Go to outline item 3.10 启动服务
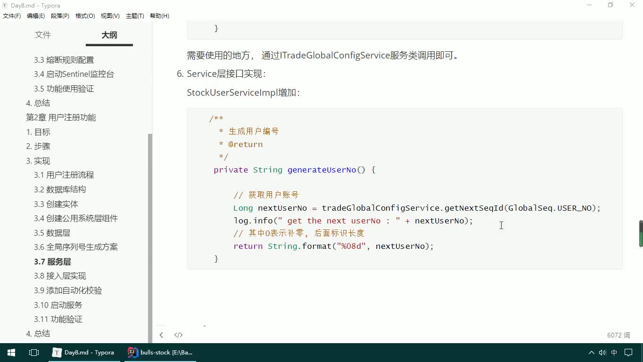Viewport: 643px width, 362px height. tap(58, 305)
